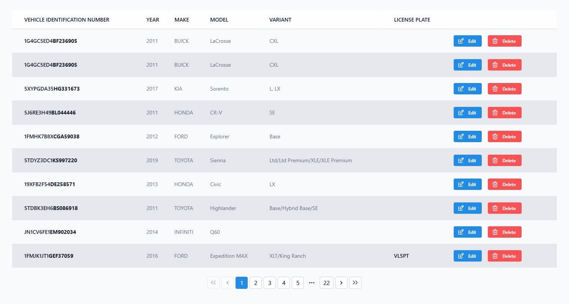Click the 'XLT/King Ranch' variant cell

tap(288, 256)
